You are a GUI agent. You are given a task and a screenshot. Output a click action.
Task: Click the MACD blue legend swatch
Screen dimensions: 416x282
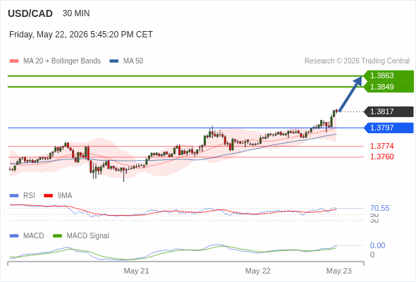pyautogui.click(x=14, y=236)
